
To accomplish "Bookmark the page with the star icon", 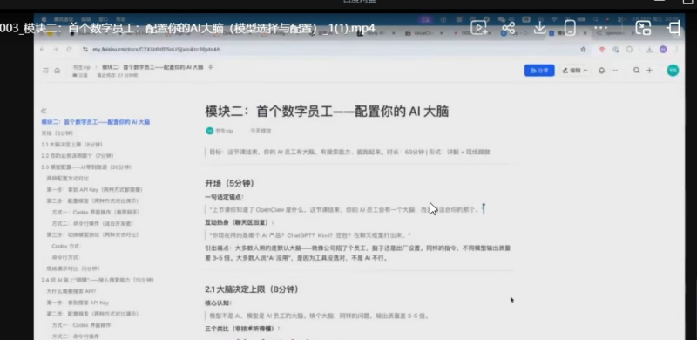I will click(583, 50).
